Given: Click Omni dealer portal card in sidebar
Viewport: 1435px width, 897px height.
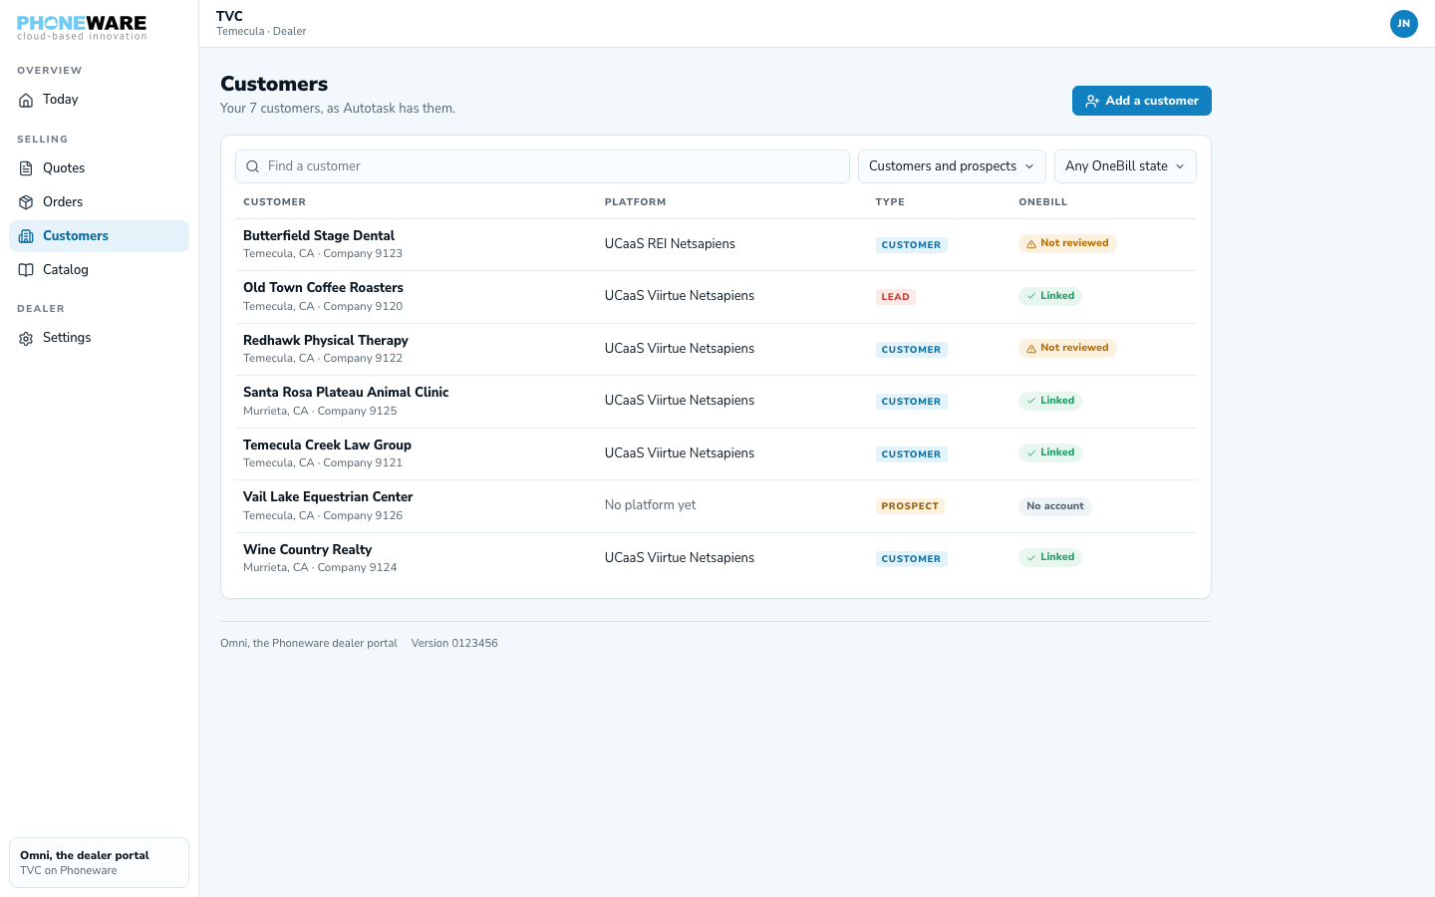Looking at the screenshot, I should [x=99, y=862].
